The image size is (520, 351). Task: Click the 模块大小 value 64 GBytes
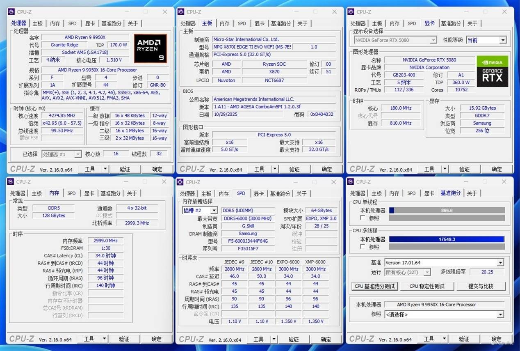[x=322, y=210]
